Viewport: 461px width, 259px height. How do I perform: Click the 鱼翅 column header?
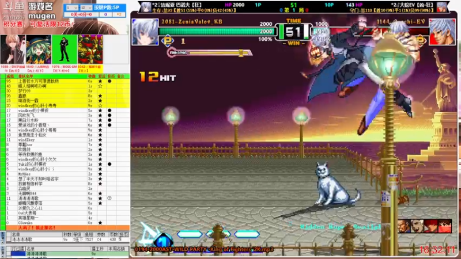(x=89, y=234)
